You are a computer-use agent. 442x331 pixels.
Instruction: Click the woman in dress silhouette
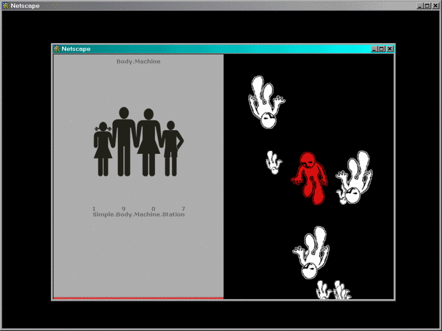[x=149, y=142]
